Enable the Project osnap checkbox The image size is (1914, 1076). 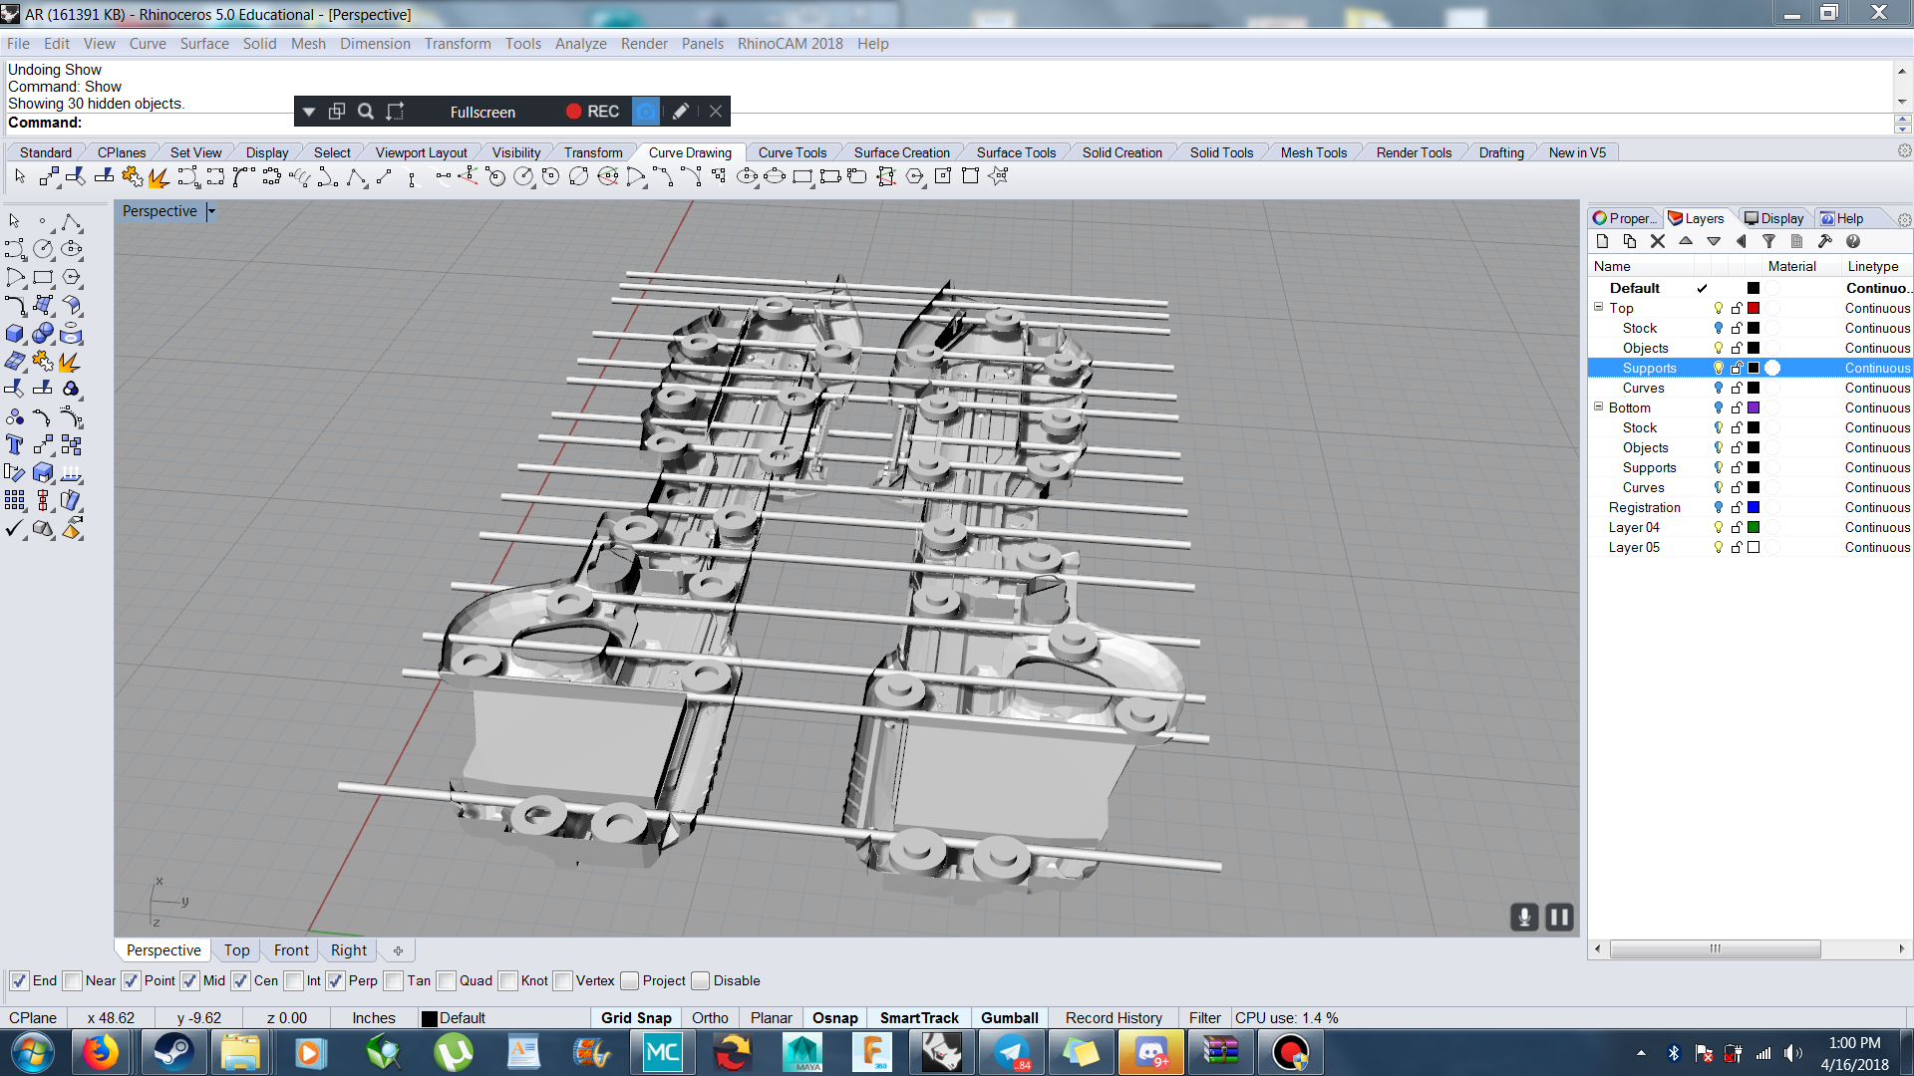point(629,981)
